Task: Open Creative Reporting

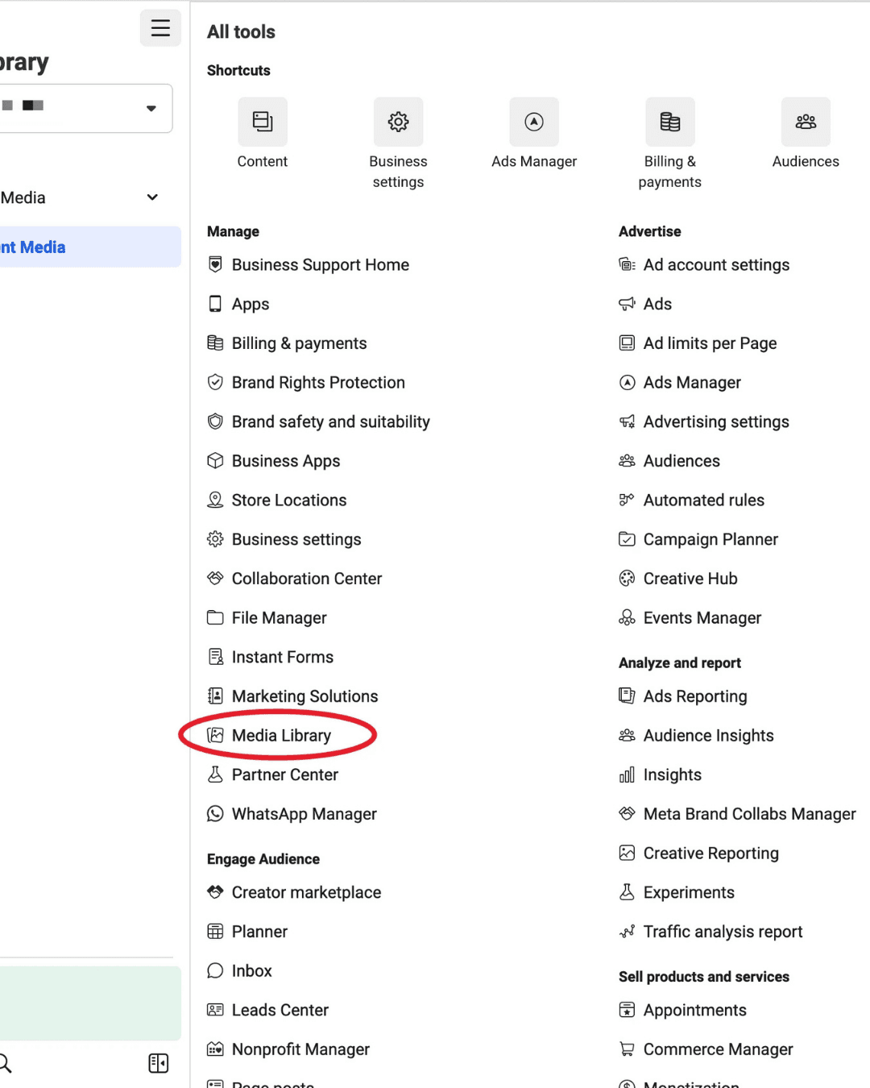Action: click(710, 853)
